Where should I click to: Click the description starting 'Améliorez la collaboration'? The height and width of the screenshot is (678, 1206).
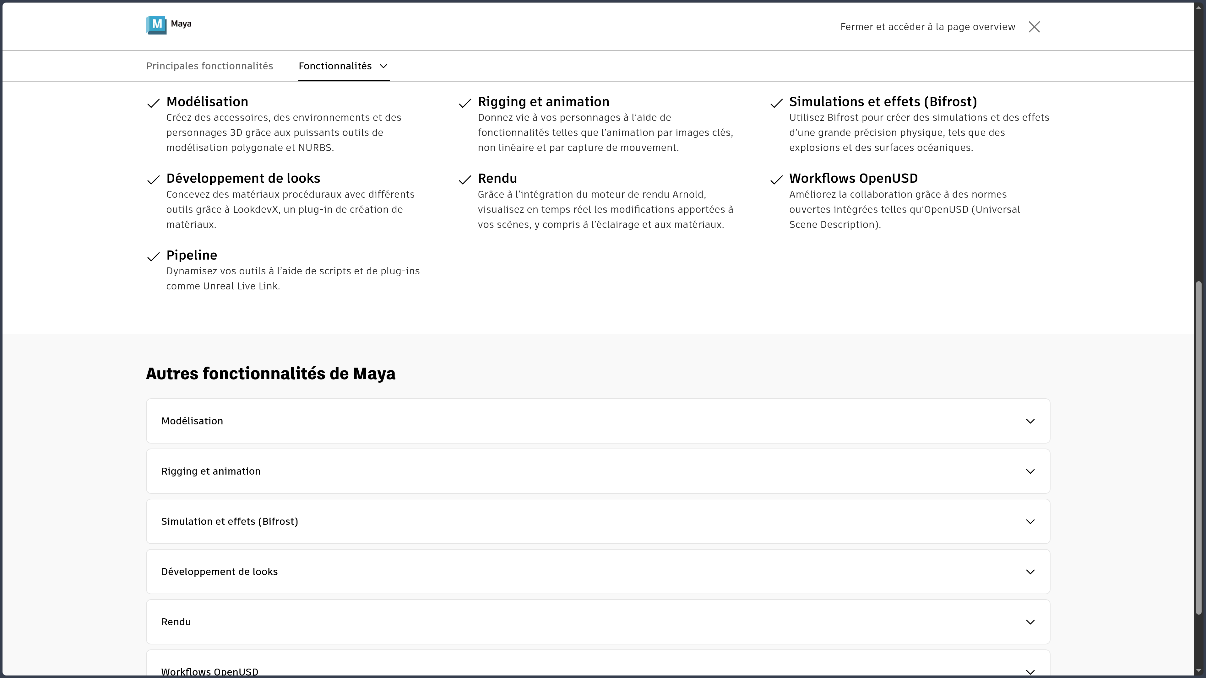[905, 209]
